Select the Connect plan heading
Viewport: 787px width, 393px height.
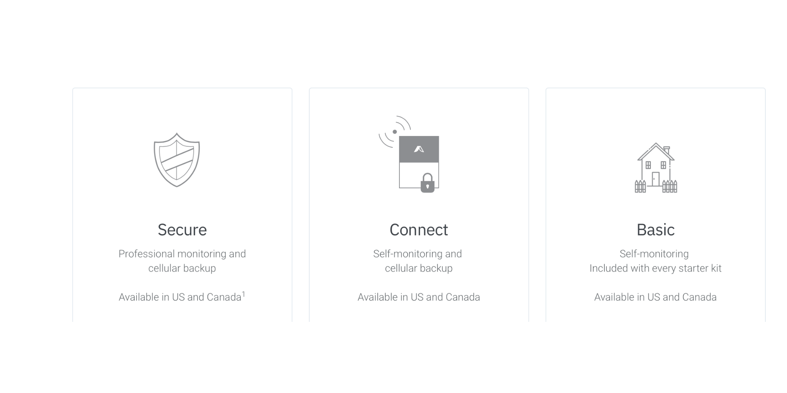419,230
